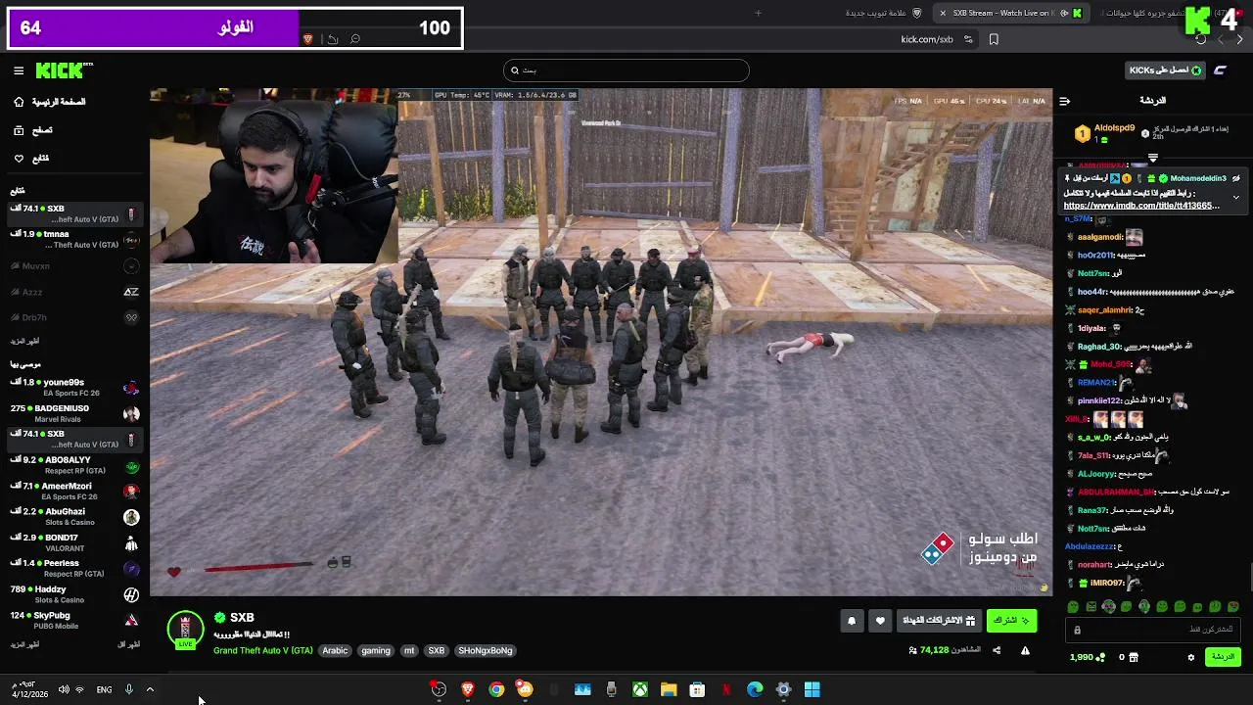This screenshot has width=1253, height=705.
Task: Click the chat message input field
Action: point(1155,630)
